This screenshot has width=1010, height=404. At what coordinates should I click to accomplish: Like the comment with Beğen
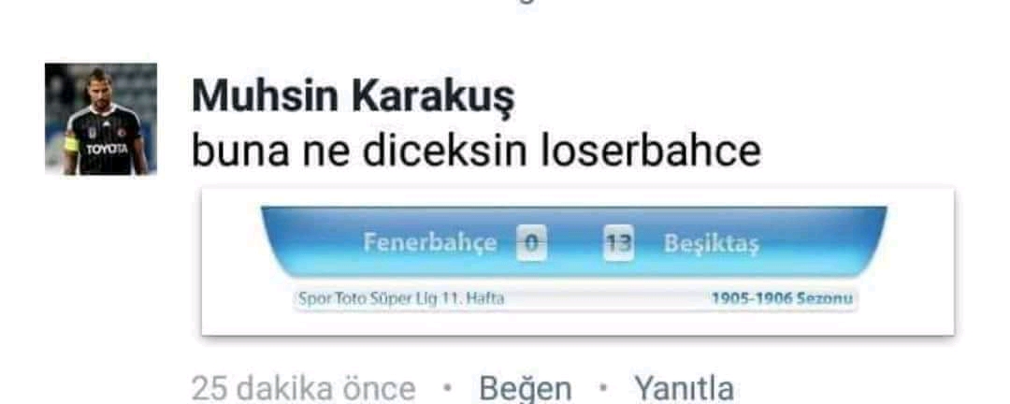[525, 388]
